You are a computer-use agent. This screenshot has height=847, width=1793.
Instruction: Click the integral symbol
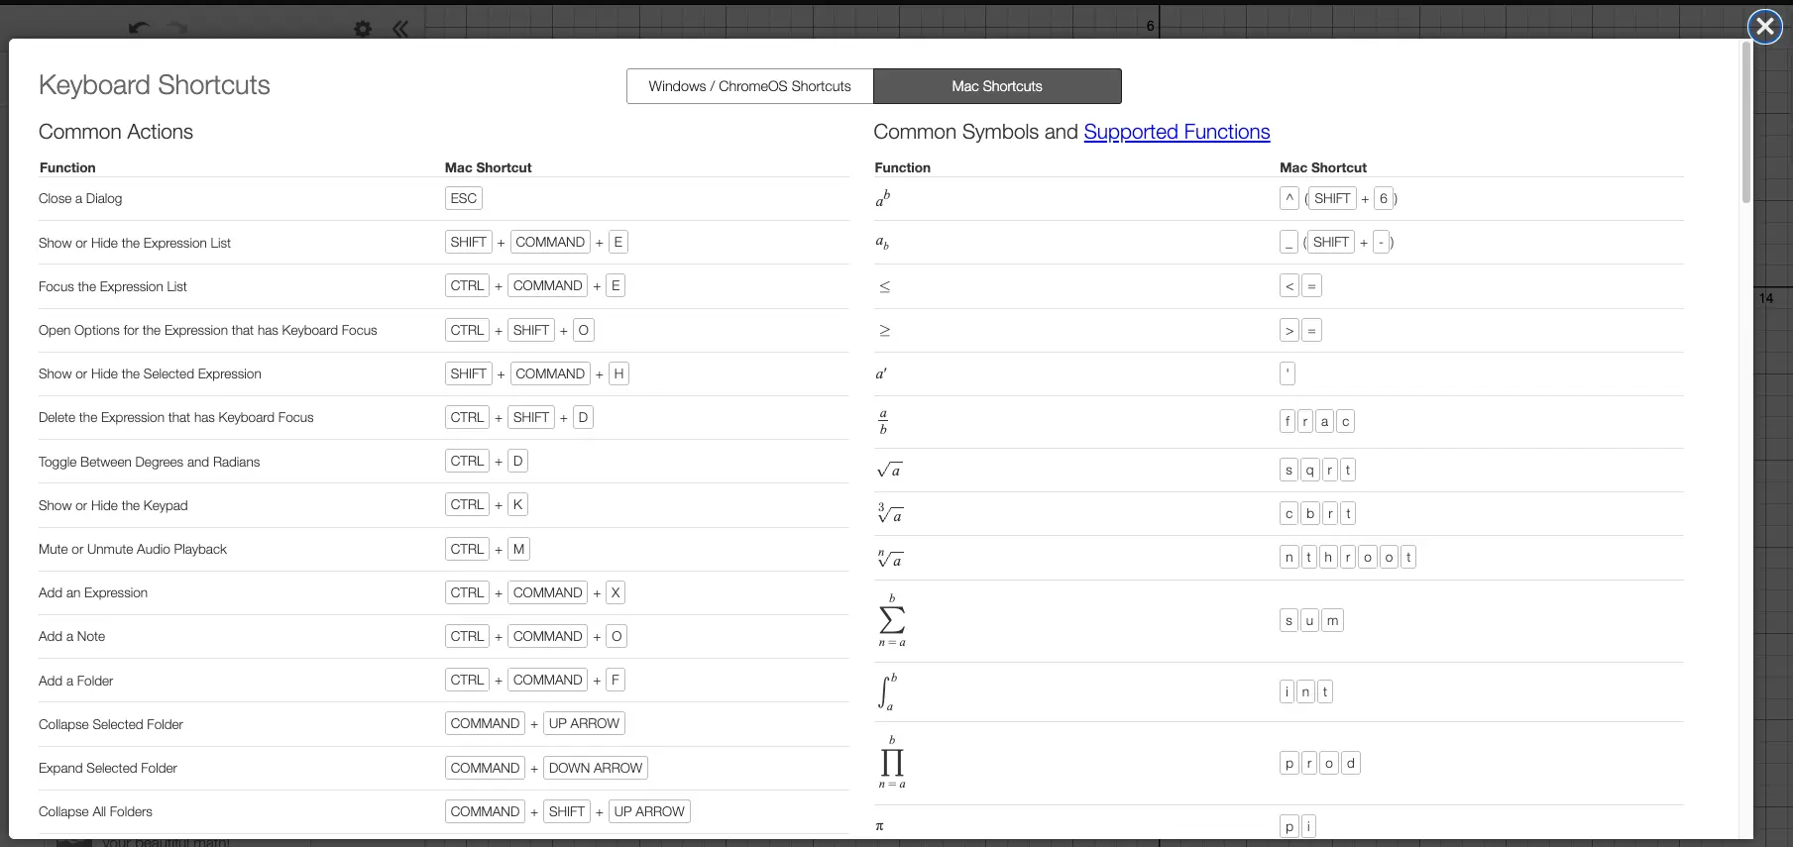(x=887, y=691)
